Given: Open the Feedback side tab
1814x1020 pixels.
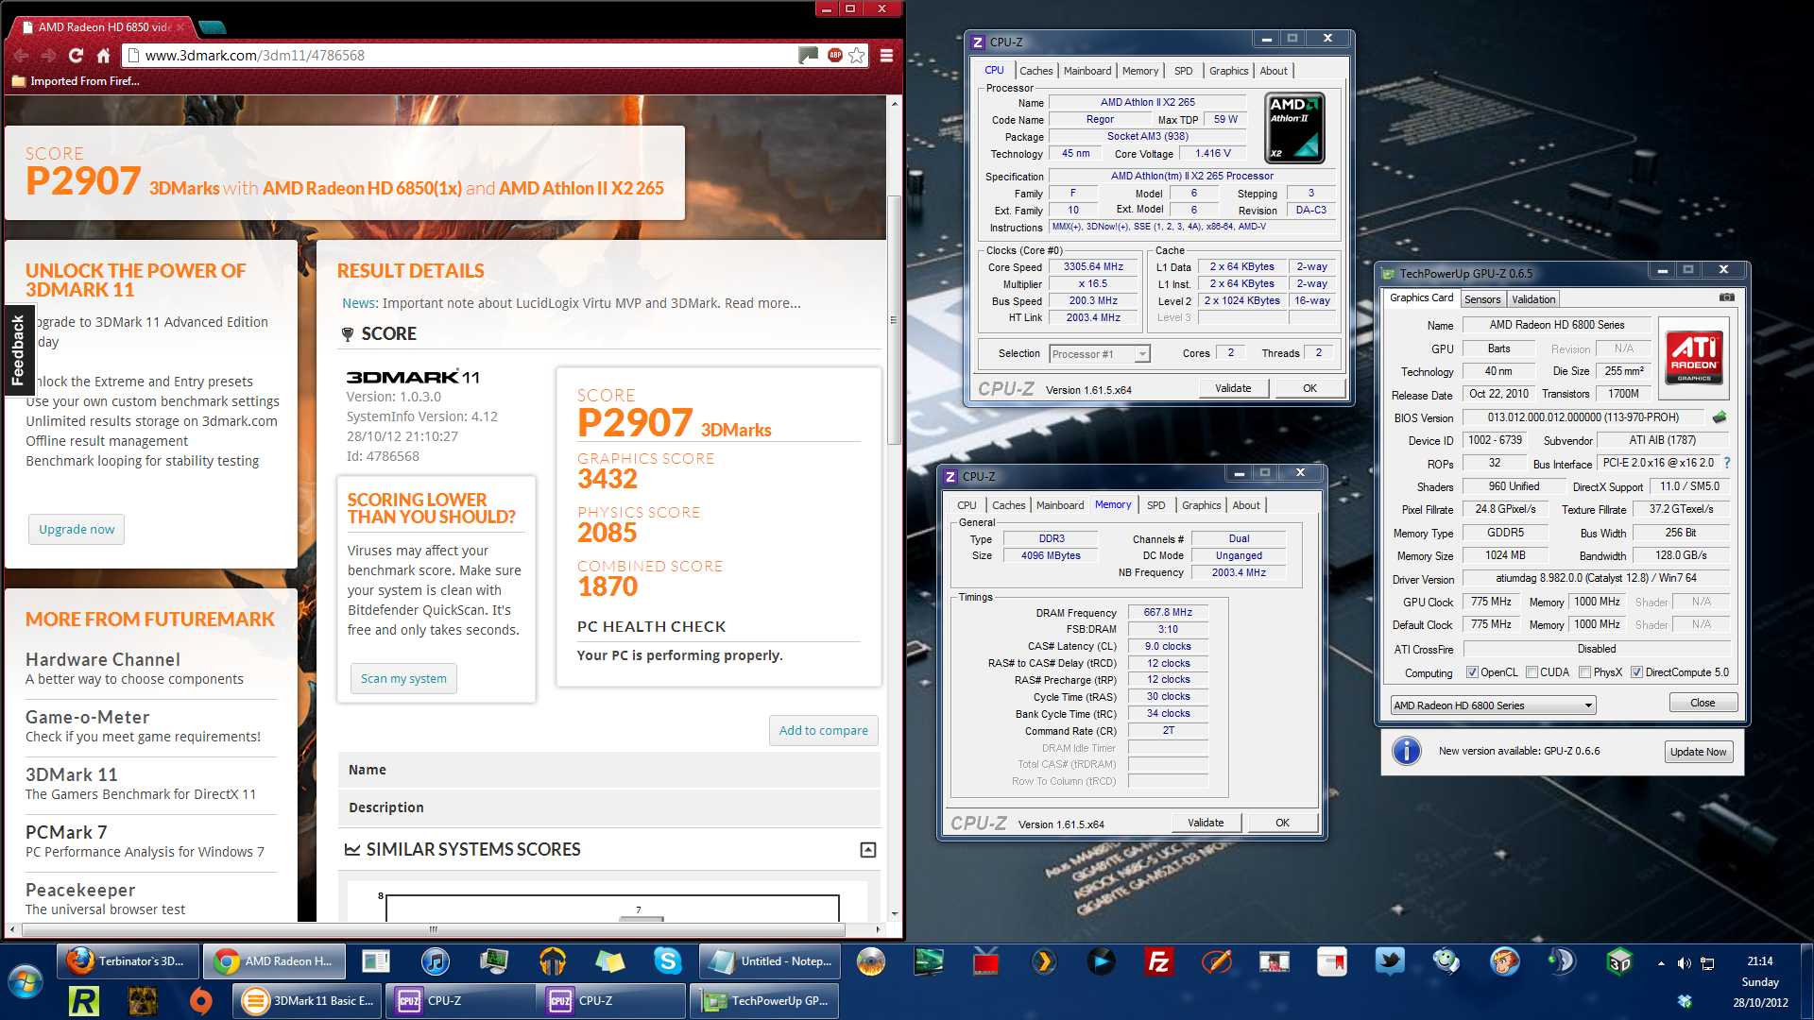Looking at the screenshot, I should click(x=18, y=349).
